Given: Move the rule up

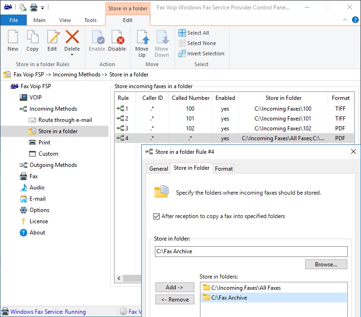Looking at the screenshot, I should [142, 44].
